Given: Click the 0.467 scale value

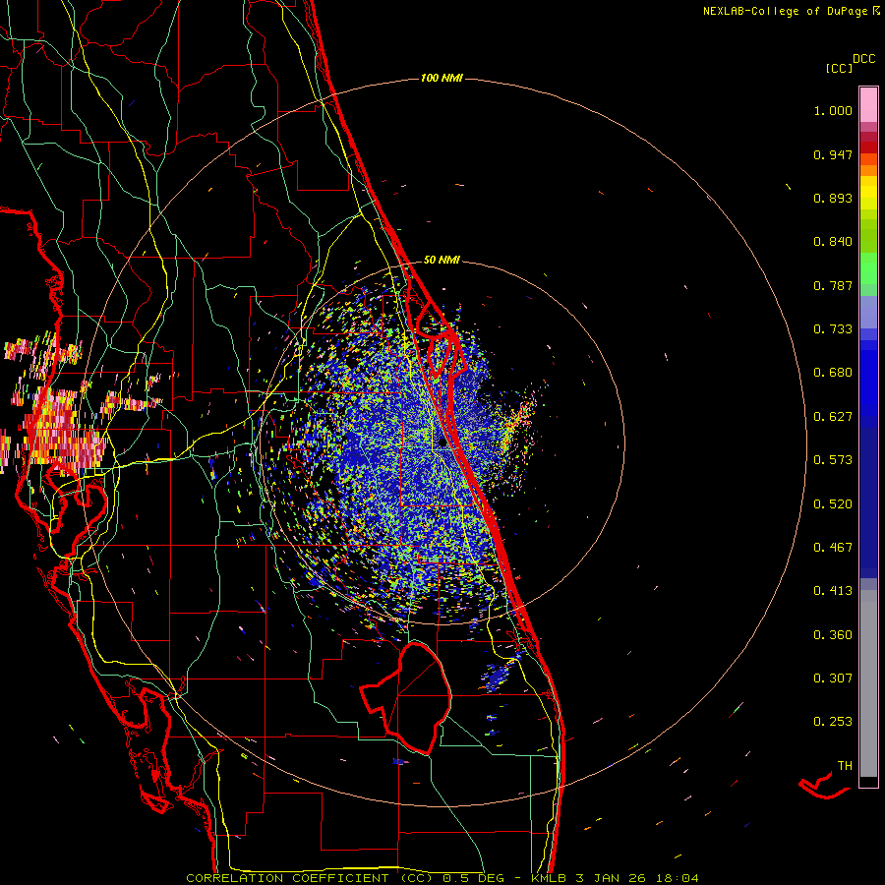Looking at the screenshot, I should click(833, 548).
